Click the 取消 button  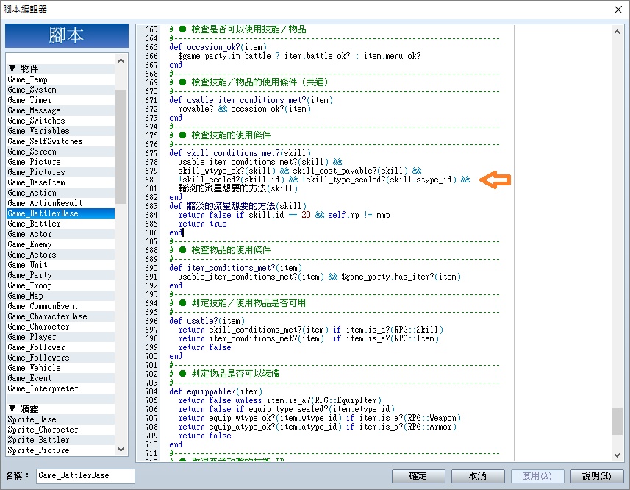pyautogui.click(x=478, y=476)
